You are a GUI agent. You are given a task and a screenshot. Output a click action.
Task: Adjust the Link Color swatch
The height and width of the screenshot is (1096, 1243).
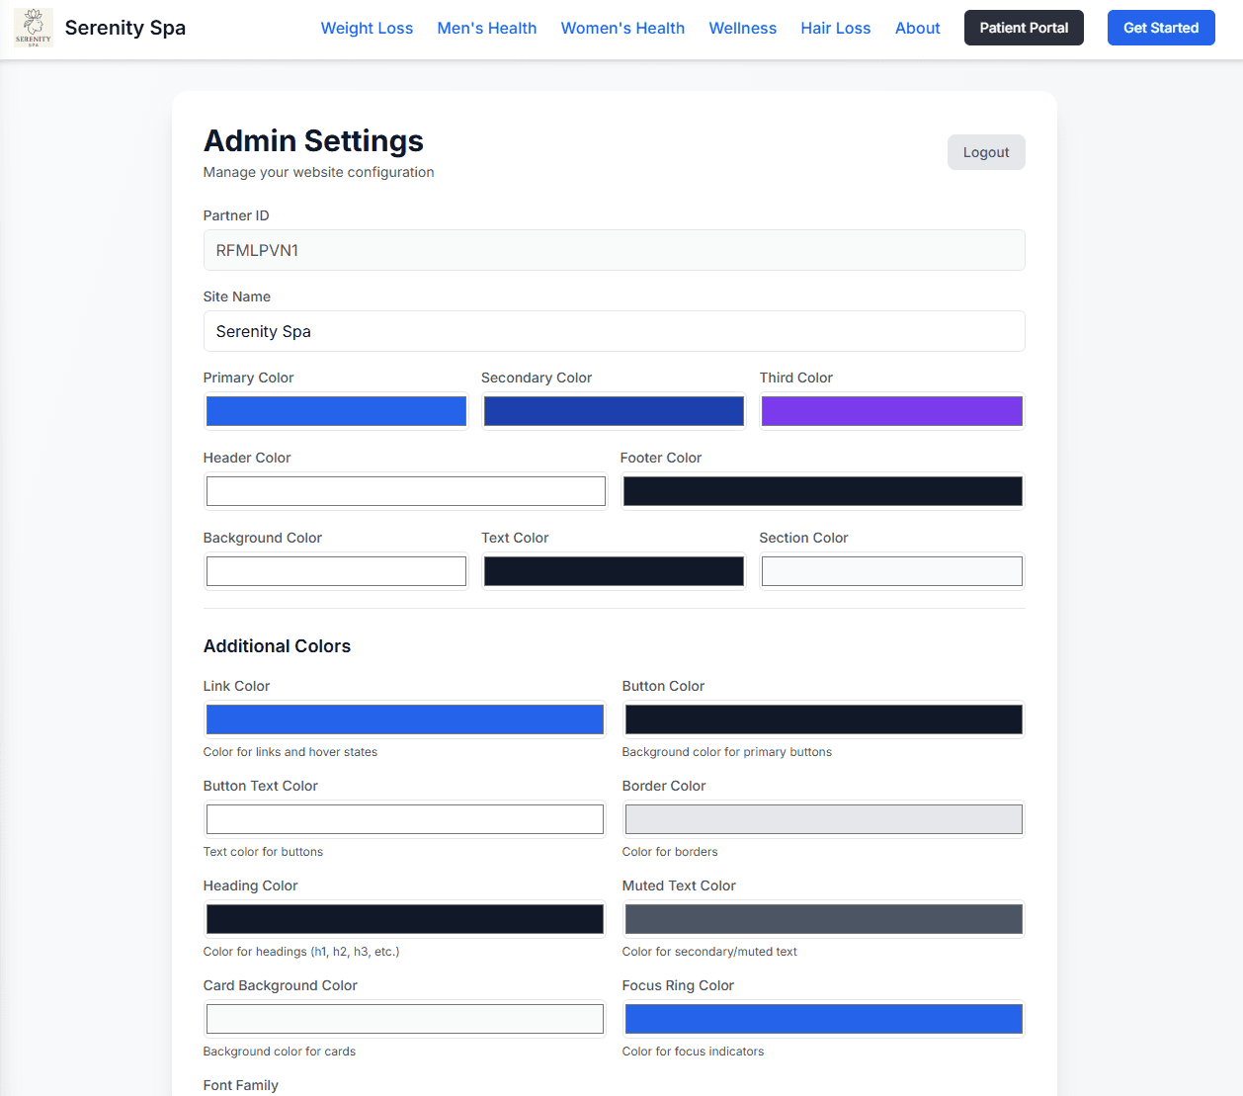point(404,718)
